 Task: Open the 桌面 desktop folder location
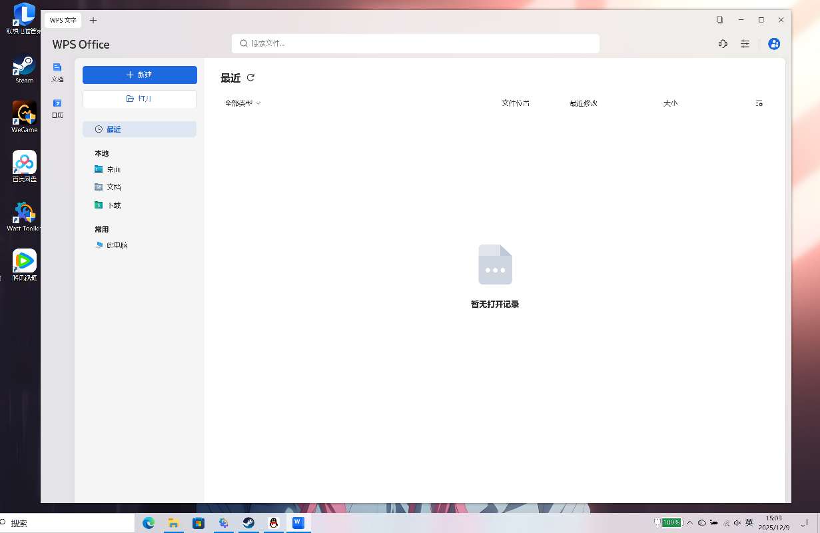coord(113,169)
